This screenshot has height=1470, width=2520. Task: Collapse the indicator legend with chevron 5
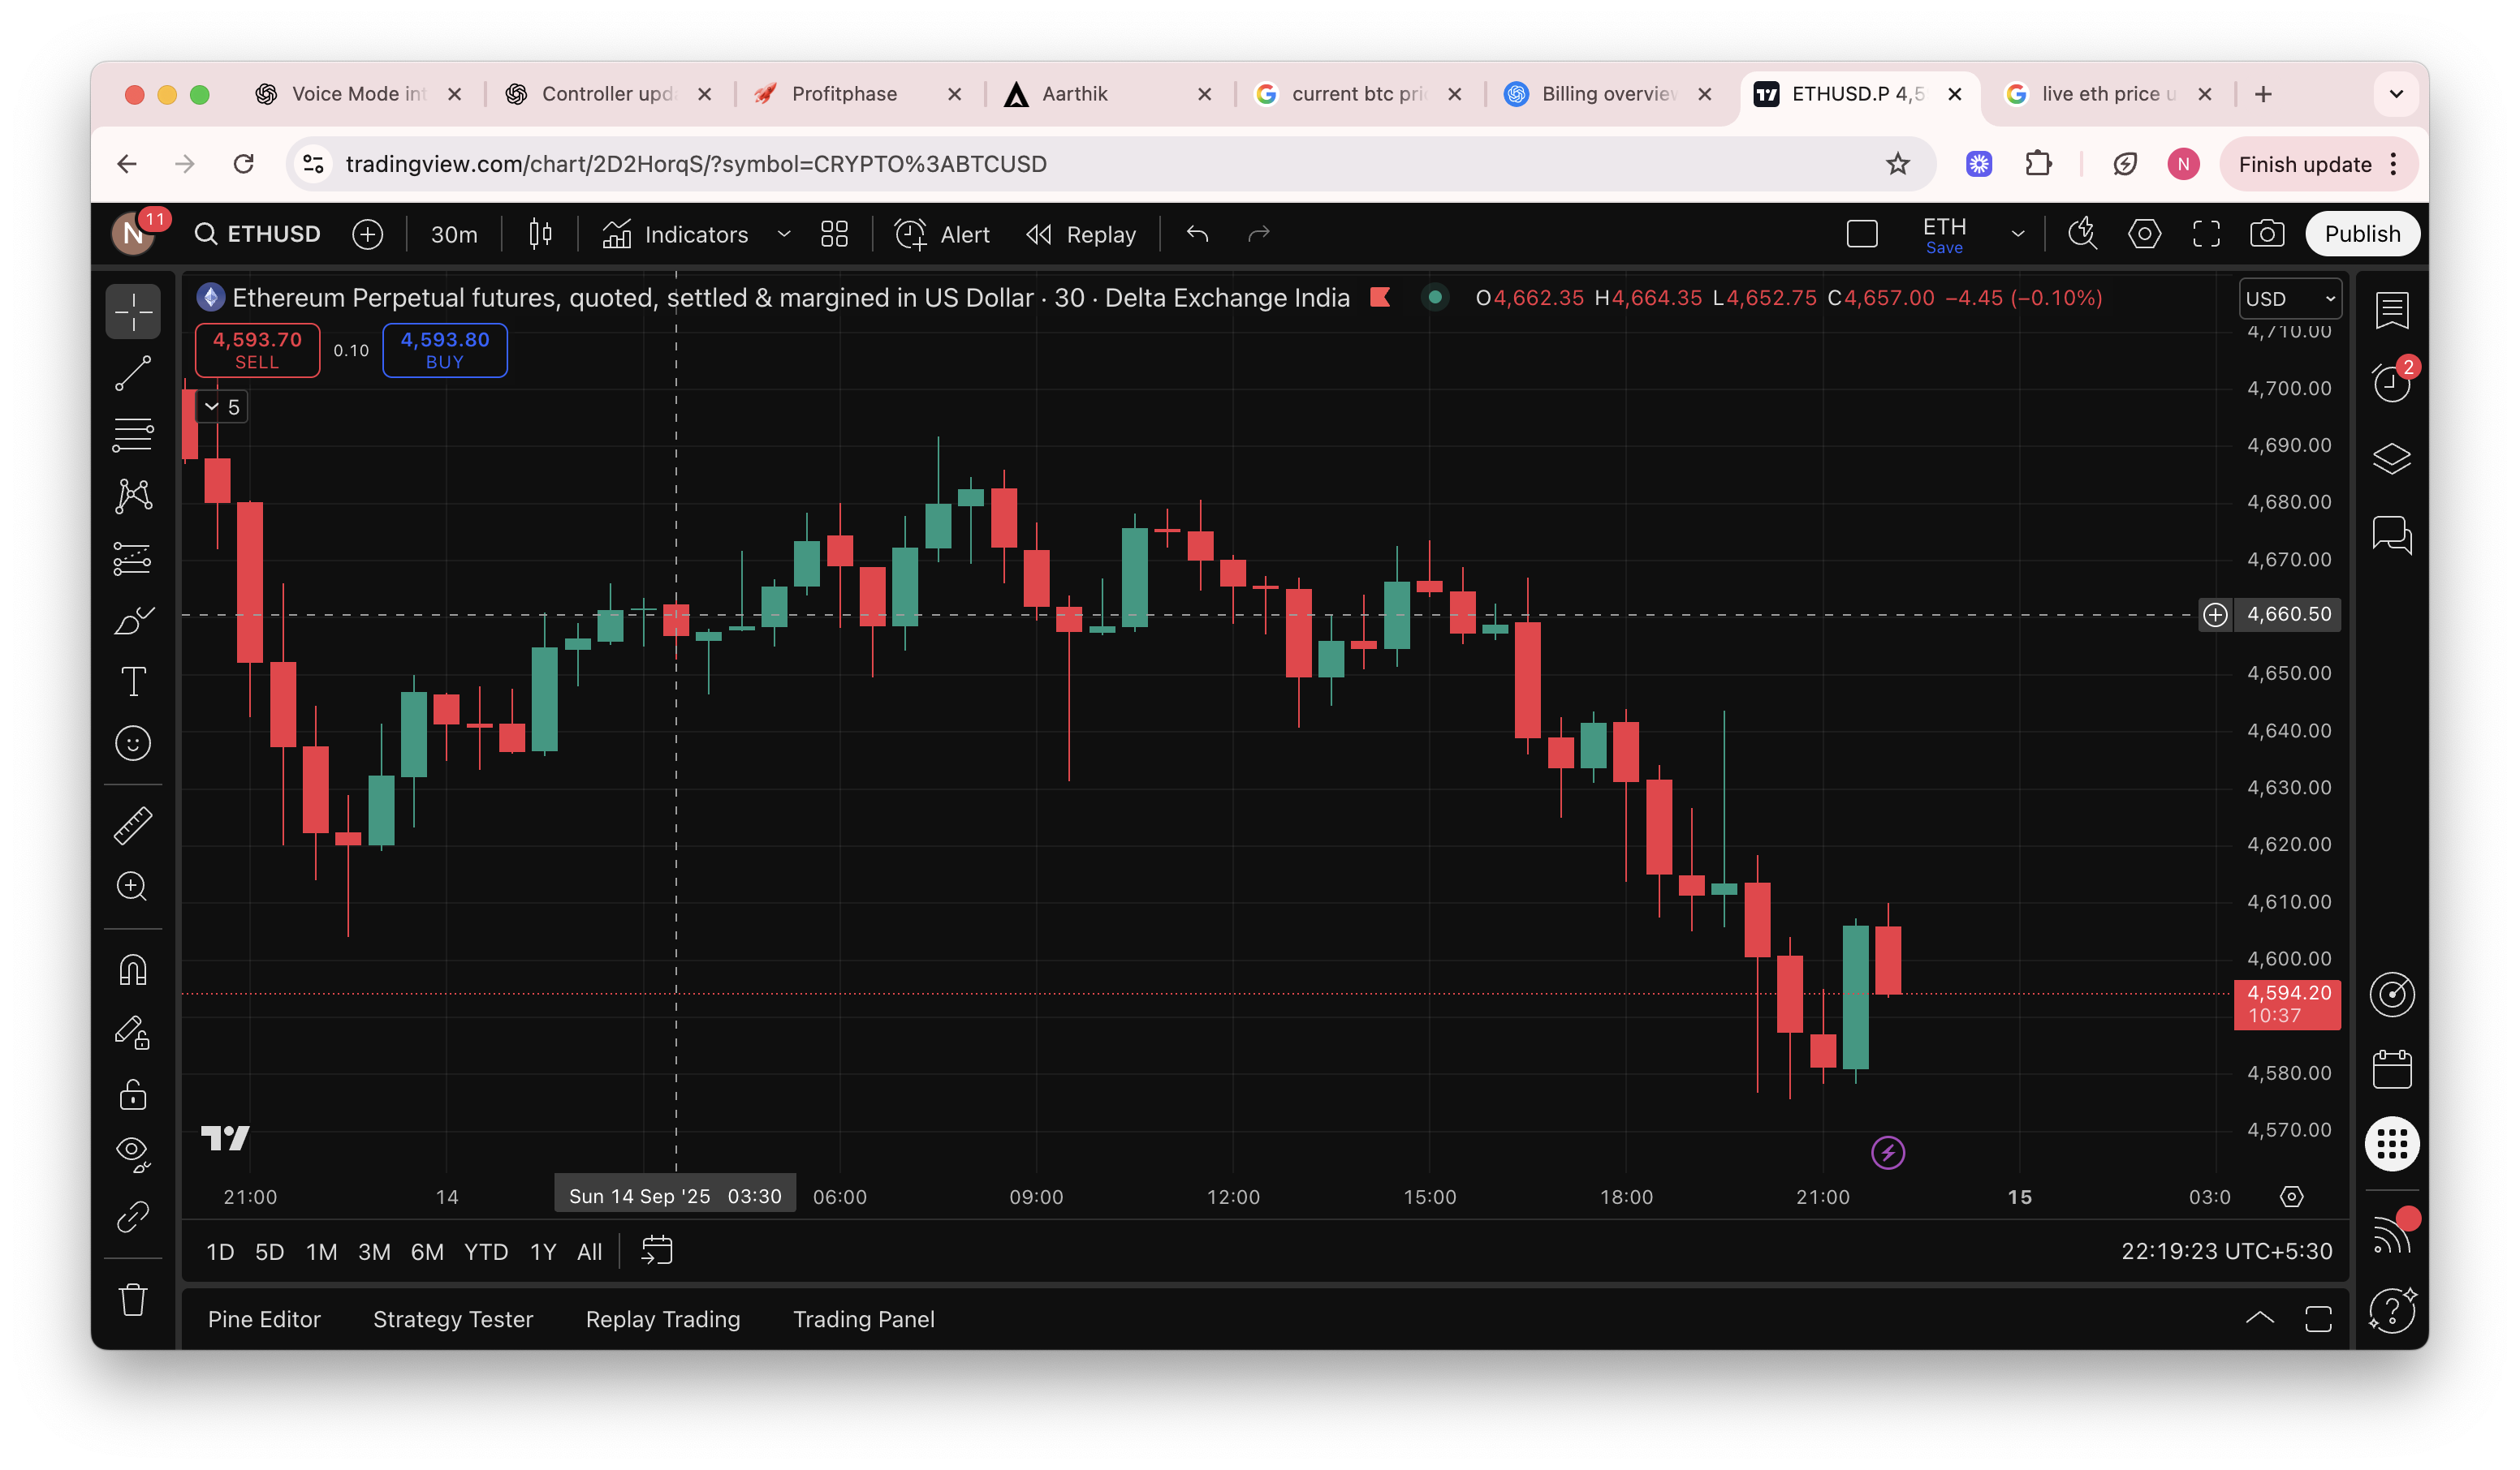pos(222,406)
